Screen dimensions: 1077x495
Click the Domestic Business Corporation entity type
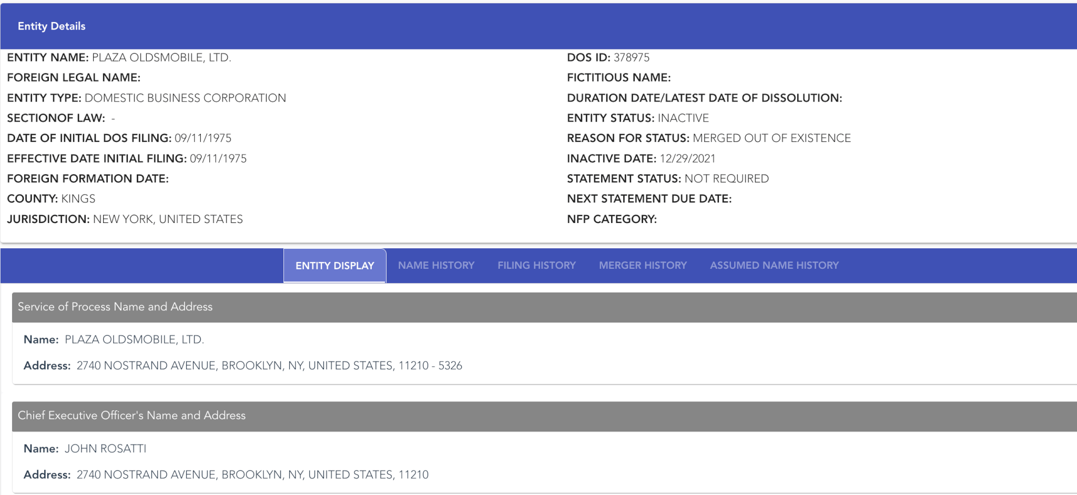(x=185, y=98)
